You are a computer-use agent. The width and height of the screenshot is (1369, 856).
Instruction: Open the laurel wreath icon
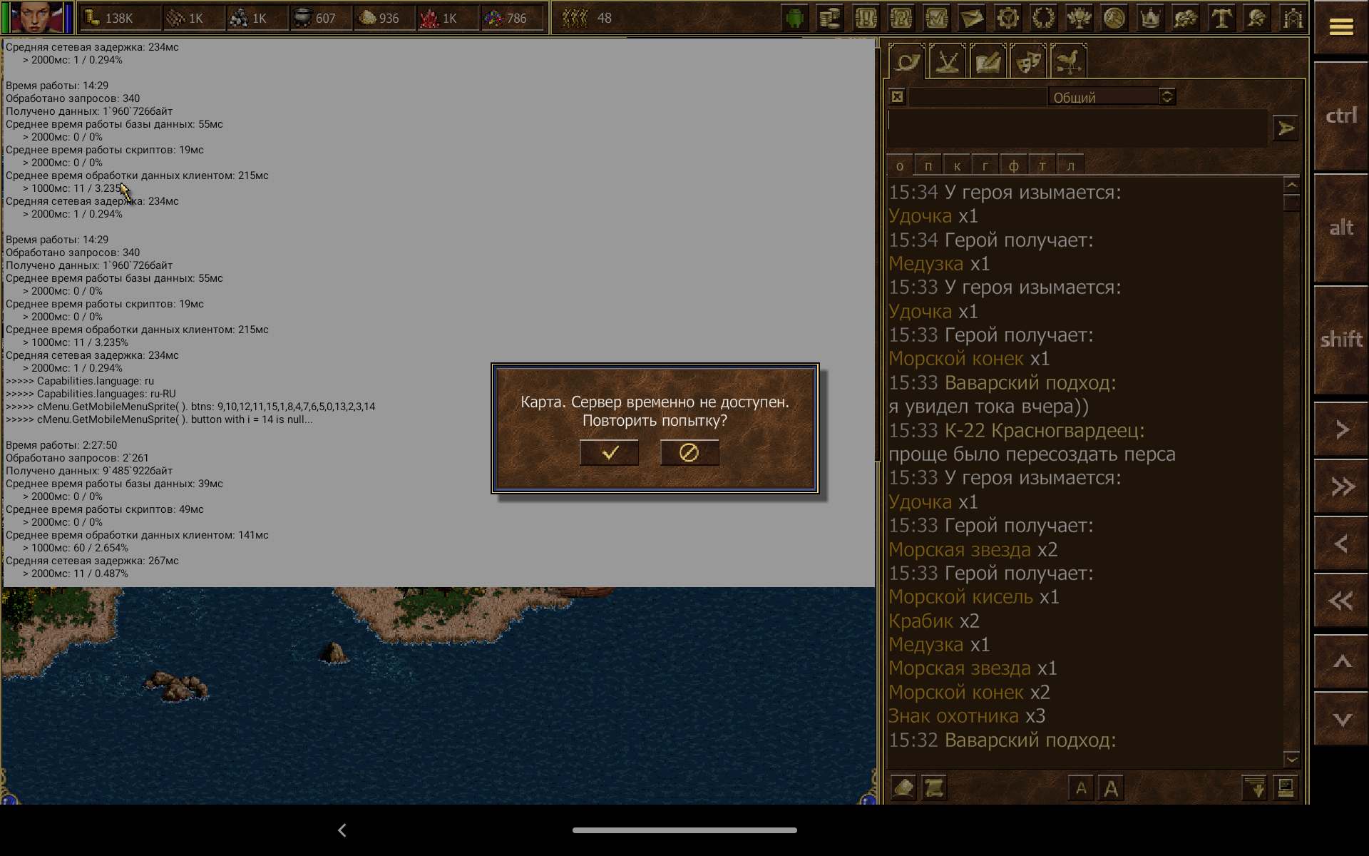[1043, 18]
